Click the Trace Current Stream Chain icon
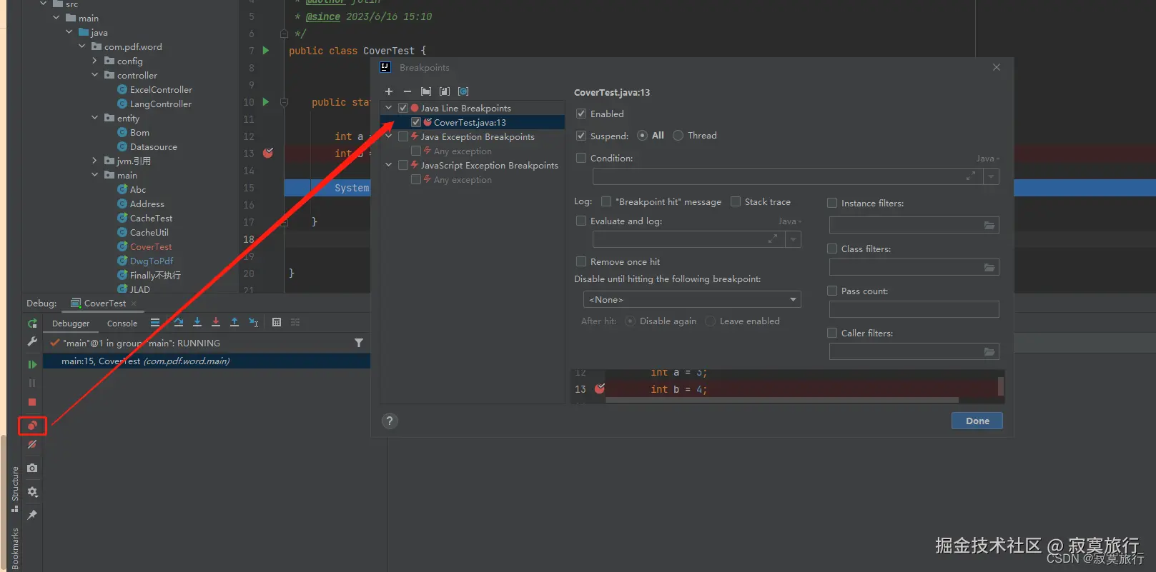 (x=295, y=323)
